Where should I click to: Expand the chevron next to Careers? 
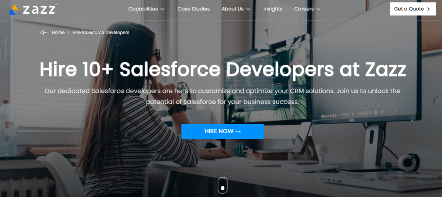pos(319,9)
